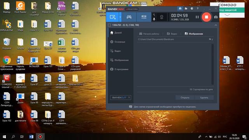Open scheduled recording clock icon
249x140 pixels.
coord(192,8)
